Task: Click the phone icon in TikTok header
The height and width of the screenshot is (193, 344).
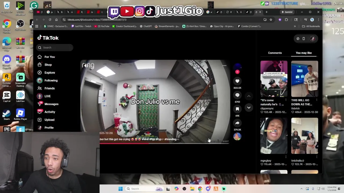Action: coord(304,39)
